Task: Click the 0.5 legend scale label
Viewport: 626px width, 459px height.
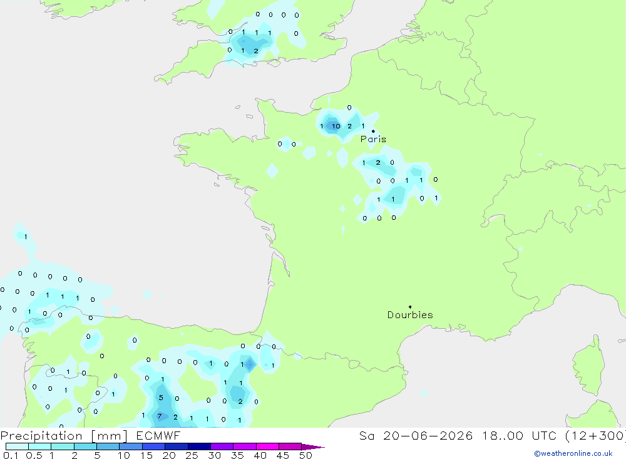Action: coord(34,455)
